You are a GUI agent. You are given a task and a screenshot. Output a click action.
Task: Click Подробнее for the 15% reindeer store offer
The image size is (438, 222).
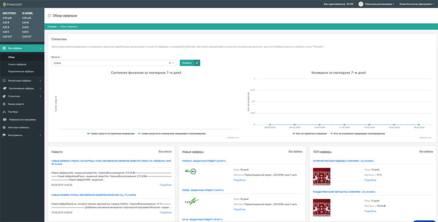[x=370, y=180]
